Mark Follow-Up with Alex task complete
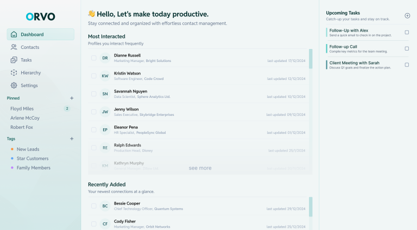The width and height of the screenshot is (417, 230). (407, 32)
